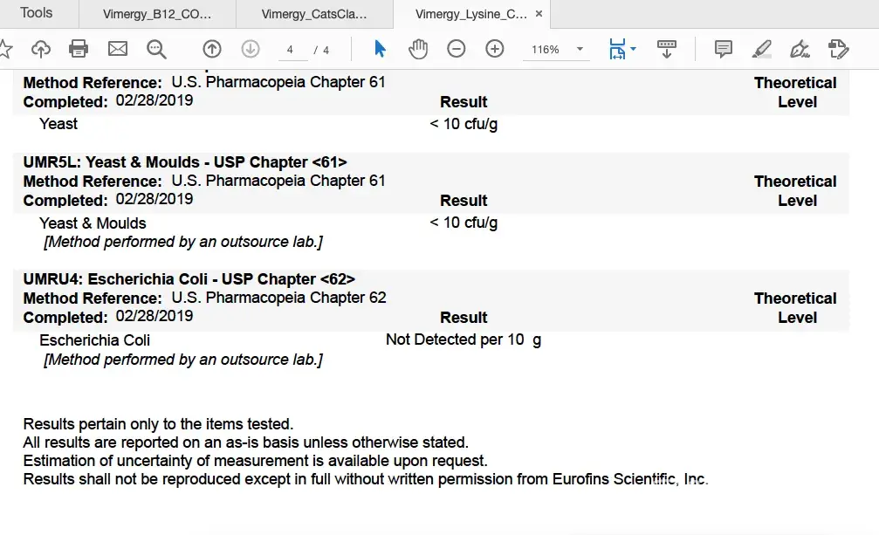Activate the Selection arrow tool
Viewport: 879px width, 535px height.
tap(381, 49)
